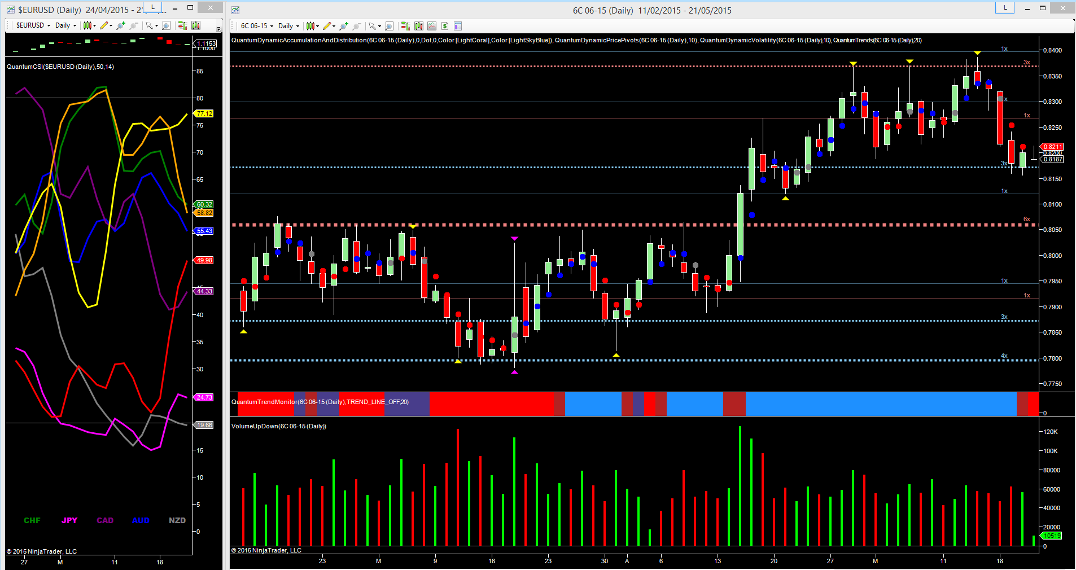1076x570 pixels.
Task: Click the blue segment of the trend monitor bar
Action: (881, 404)
